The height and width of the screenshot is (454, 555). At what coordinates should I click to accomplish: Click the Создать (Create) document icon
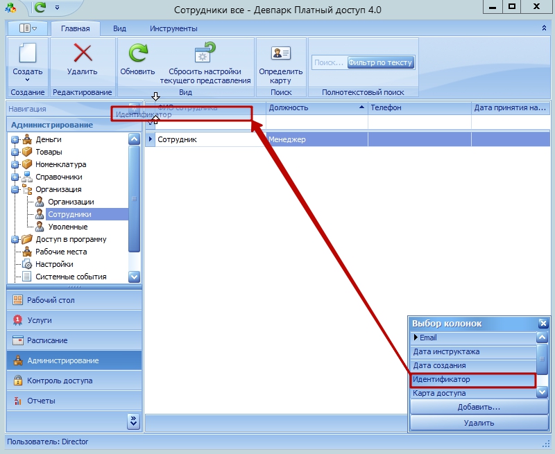click(x=27, y=53)
